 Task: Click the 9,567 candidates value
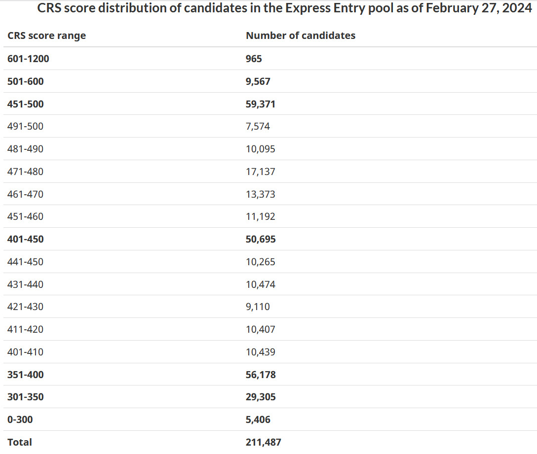coord(258,81)
